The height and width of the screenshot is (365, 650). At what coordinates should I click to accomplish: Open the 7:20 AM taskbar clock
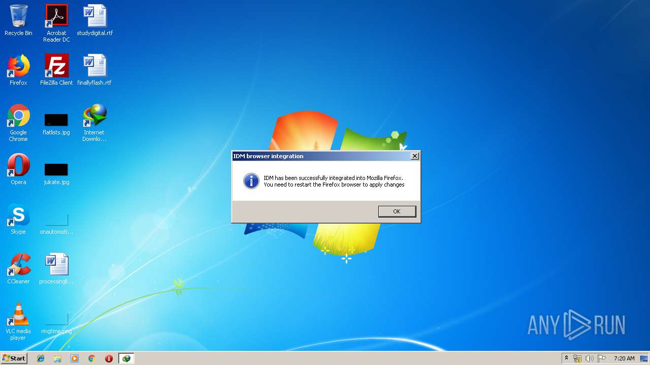pos(624,358)
